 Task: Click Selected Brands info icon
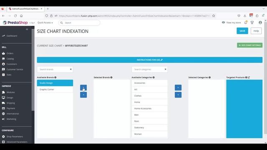click(111, 77)
